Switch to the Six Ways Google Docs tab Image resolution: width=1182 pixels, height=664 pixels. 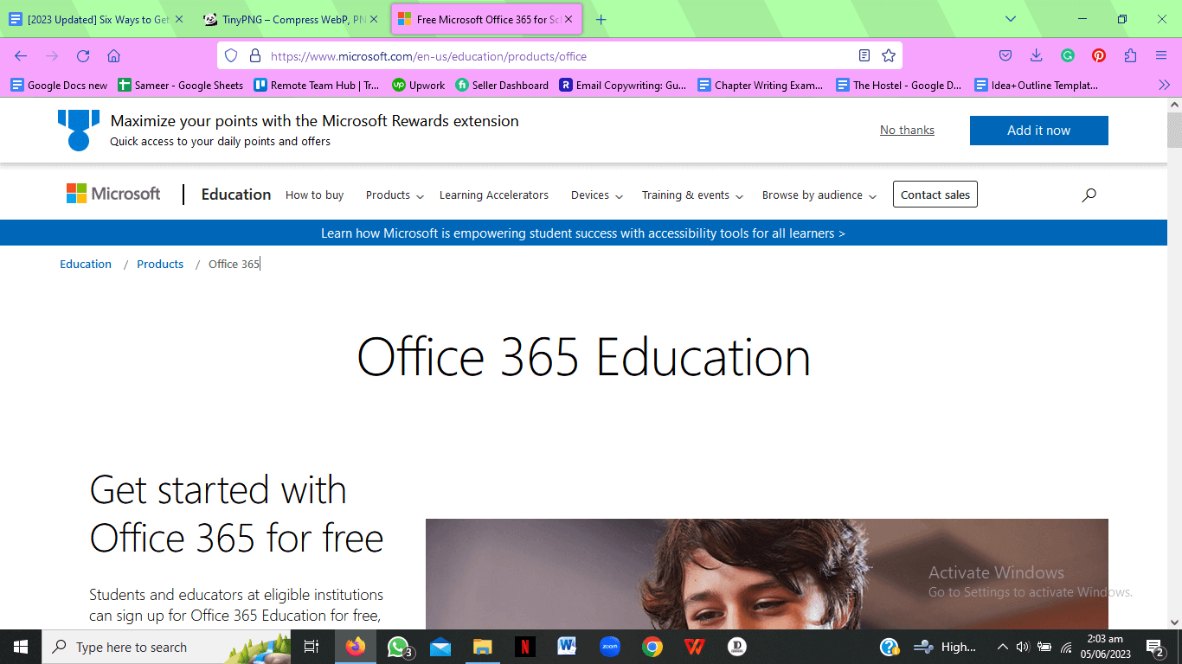tap(95, 19)
